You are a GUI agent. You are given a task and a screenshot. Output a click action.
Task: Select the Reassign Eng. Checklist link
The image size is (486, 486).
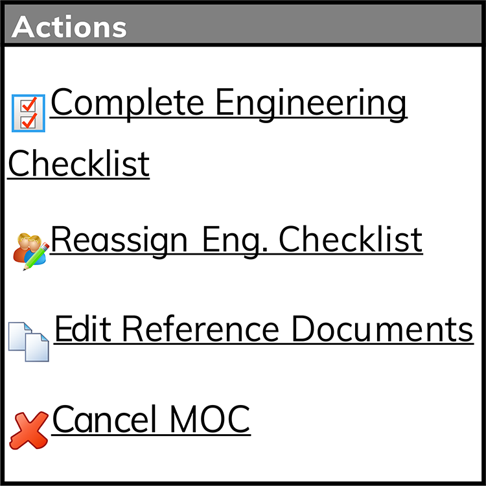(x=237, y=242)
